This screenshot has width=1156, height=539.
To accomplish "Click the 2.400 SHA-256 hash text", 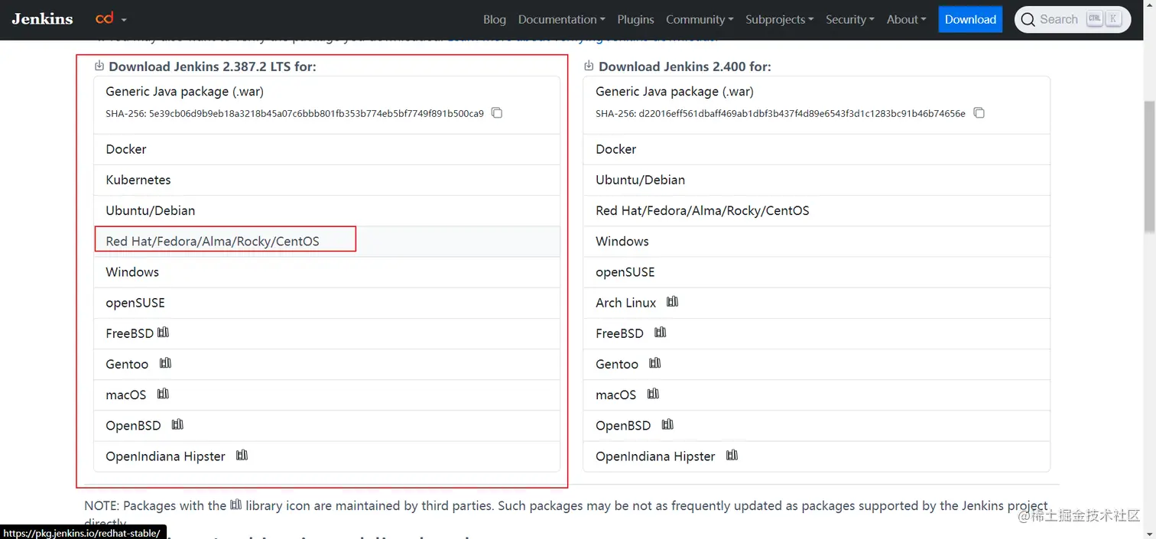I will coord(802,114).
